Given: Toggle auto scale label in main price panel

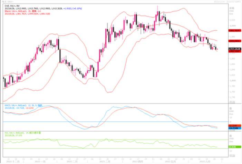Looking at the screenshot, I should pos(231,101).
